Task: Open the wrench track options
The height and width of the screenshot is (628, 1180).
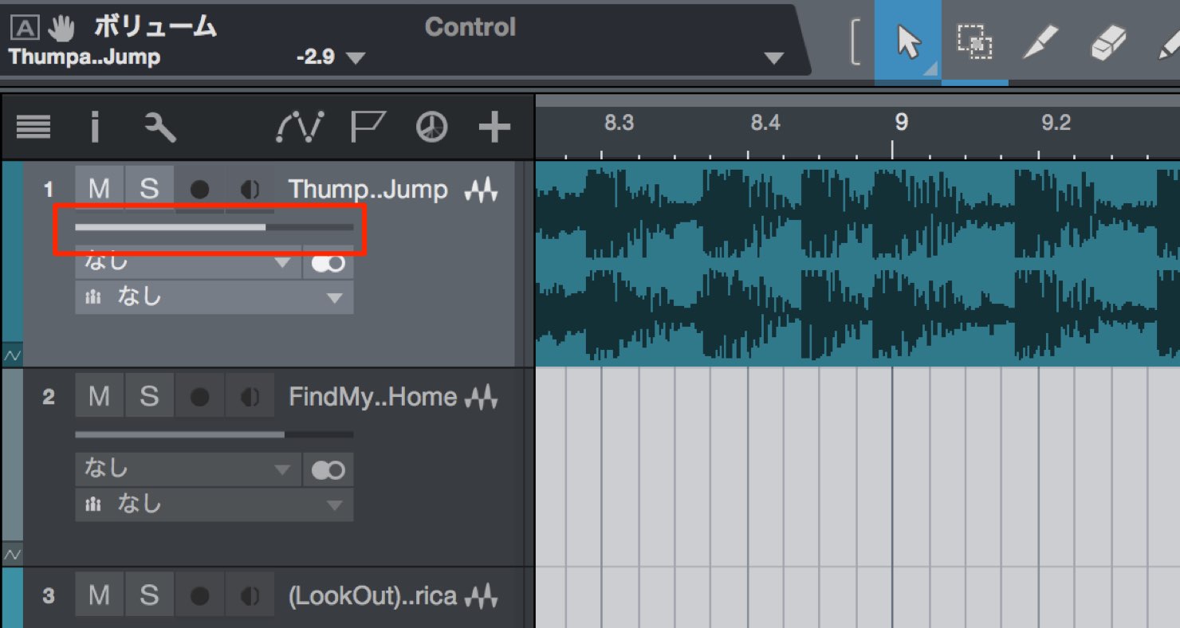Action: (x=160, y=127)
